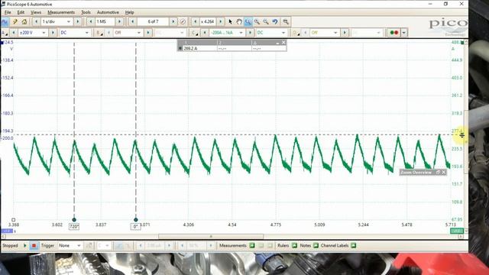
Task: Click the horizontal scrollbar thumb
Action: click(x=211, y=237)
